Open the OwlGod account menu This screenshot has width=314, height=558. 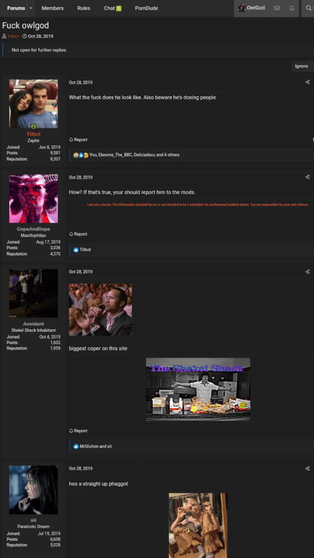coord(252,8)
